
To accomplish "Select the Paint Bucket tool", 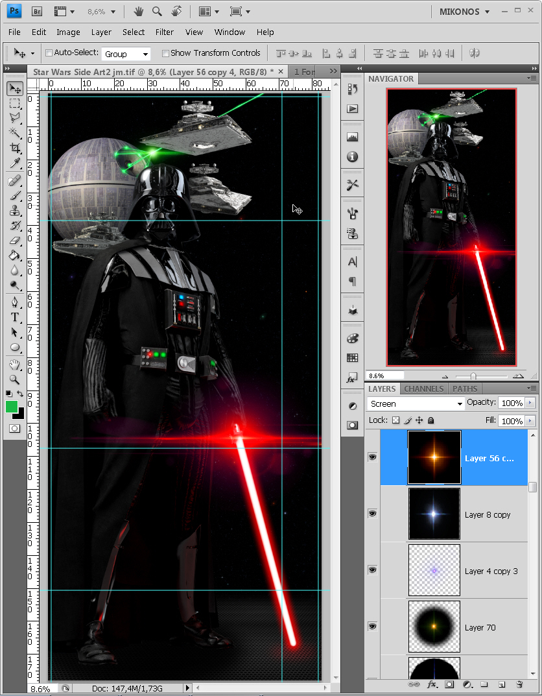I will coord(15,255).
